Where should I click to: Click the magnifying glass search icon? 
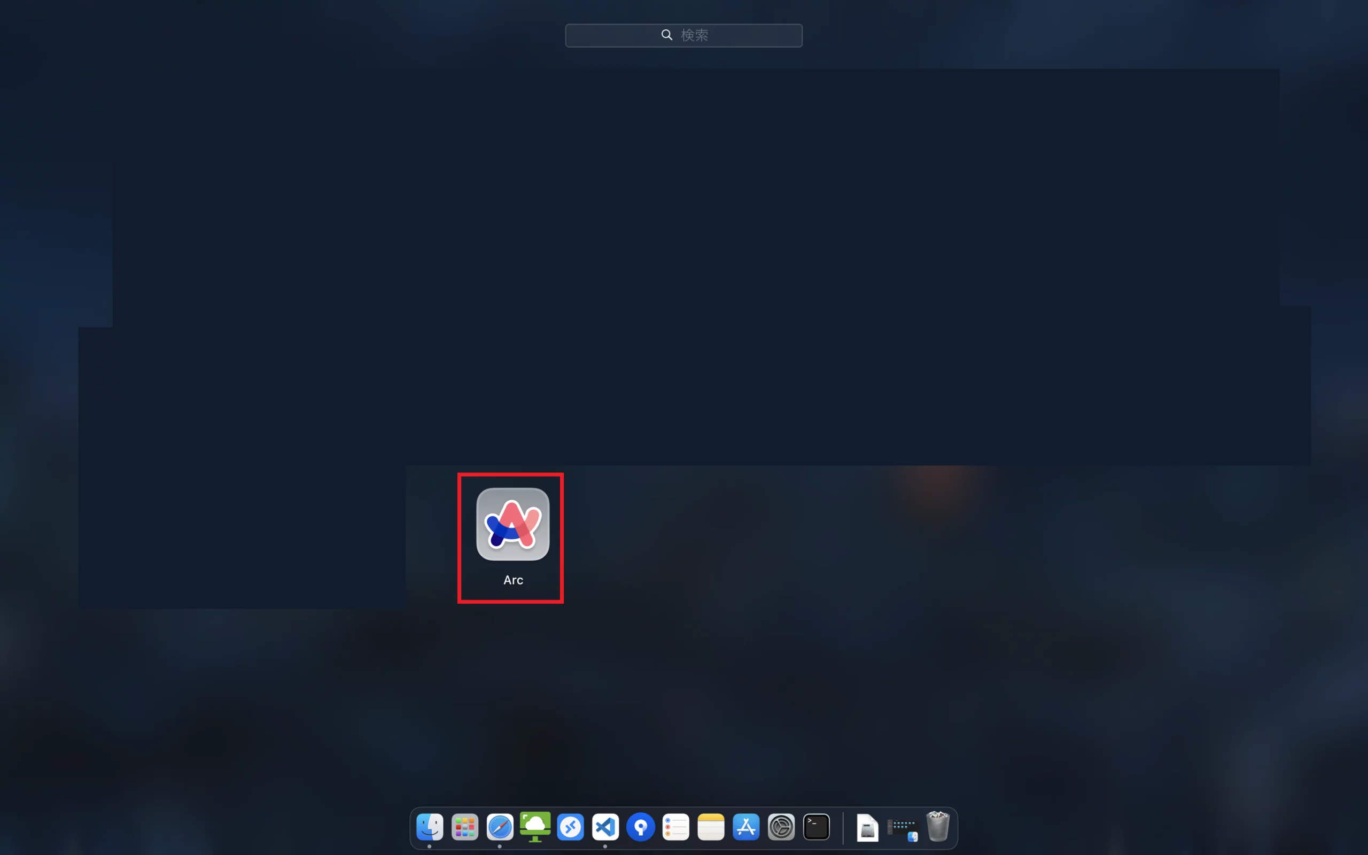666,35
